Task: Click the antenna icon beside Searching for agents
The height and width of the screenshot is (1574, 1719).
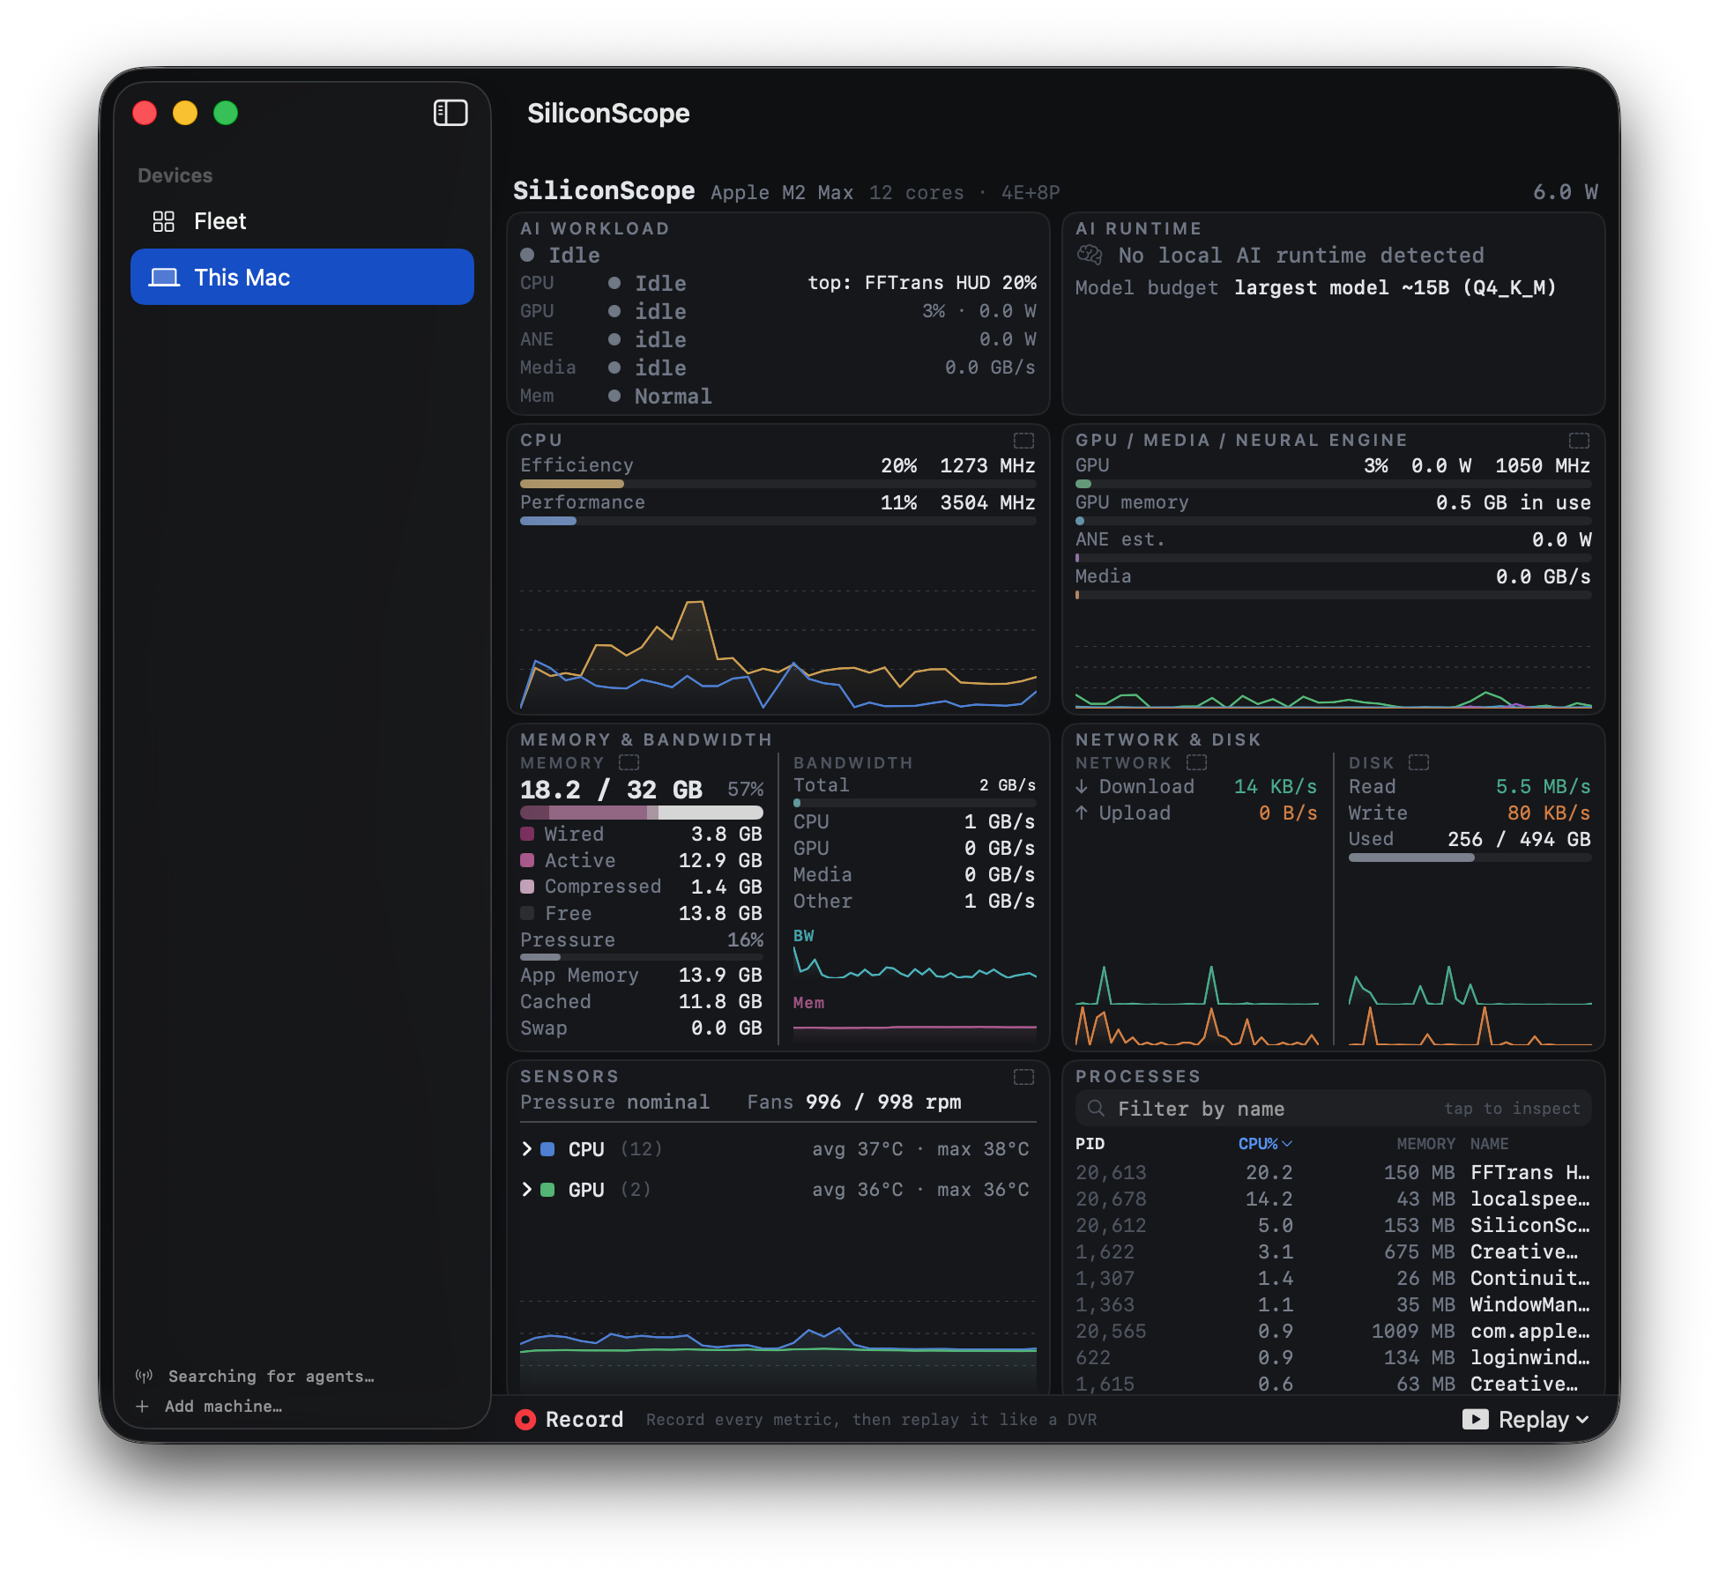Action: pyautogui.click(x=144, y=1376)
